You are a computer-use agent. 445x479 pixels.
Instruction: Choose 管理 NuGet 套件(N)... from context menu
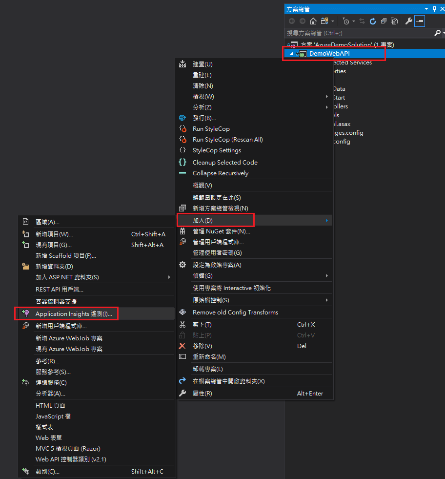(x=221, y=231)
